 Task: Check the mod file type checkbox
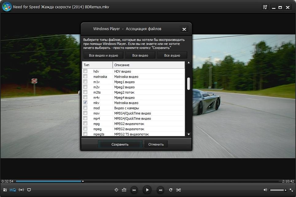[x=85, y=108]
